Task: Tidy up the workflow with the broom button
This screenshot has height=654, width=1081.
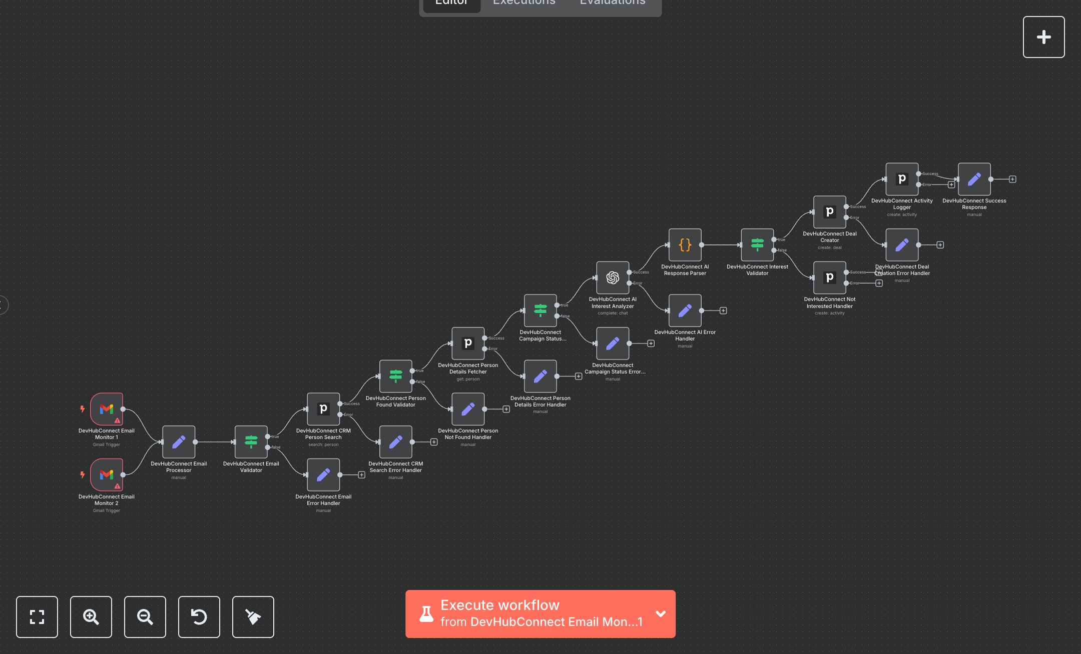Action: point(253,616)
